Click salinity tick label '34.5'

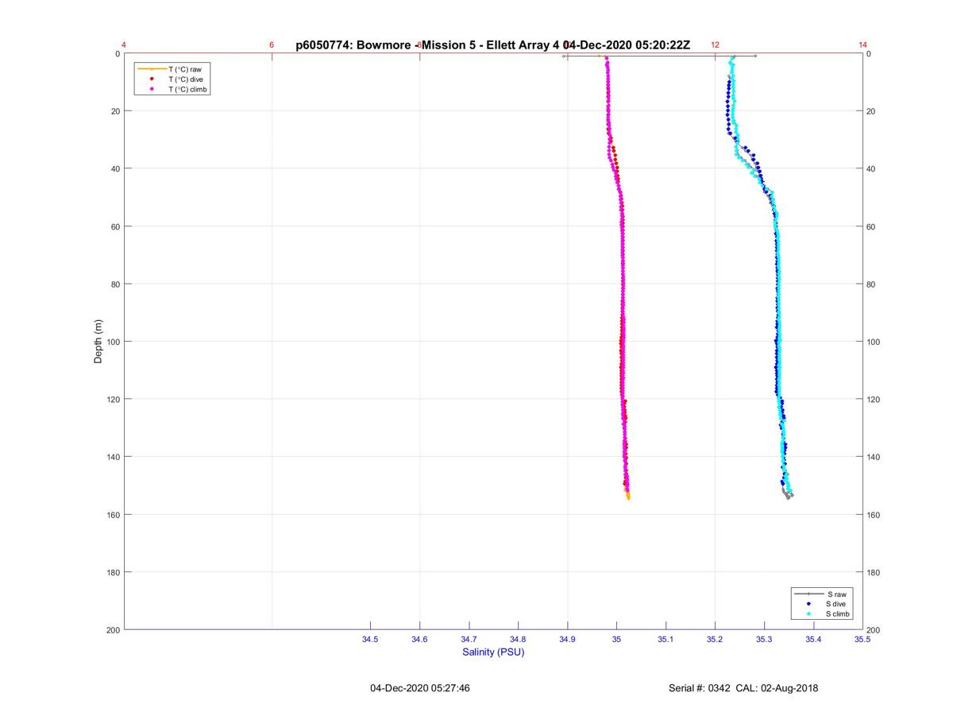(x=370, y=640)
